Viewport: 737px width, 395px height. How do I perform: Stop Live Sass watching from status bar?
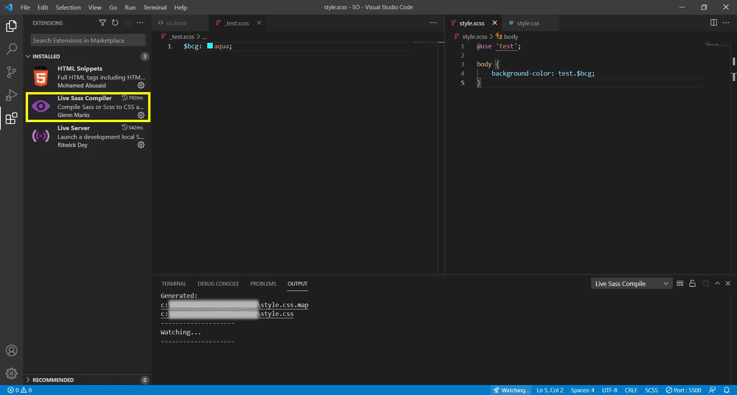tap(511, 390)
